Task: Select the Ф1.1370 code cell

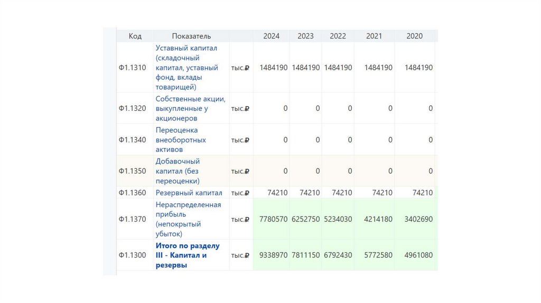Action: coord(132,219)
